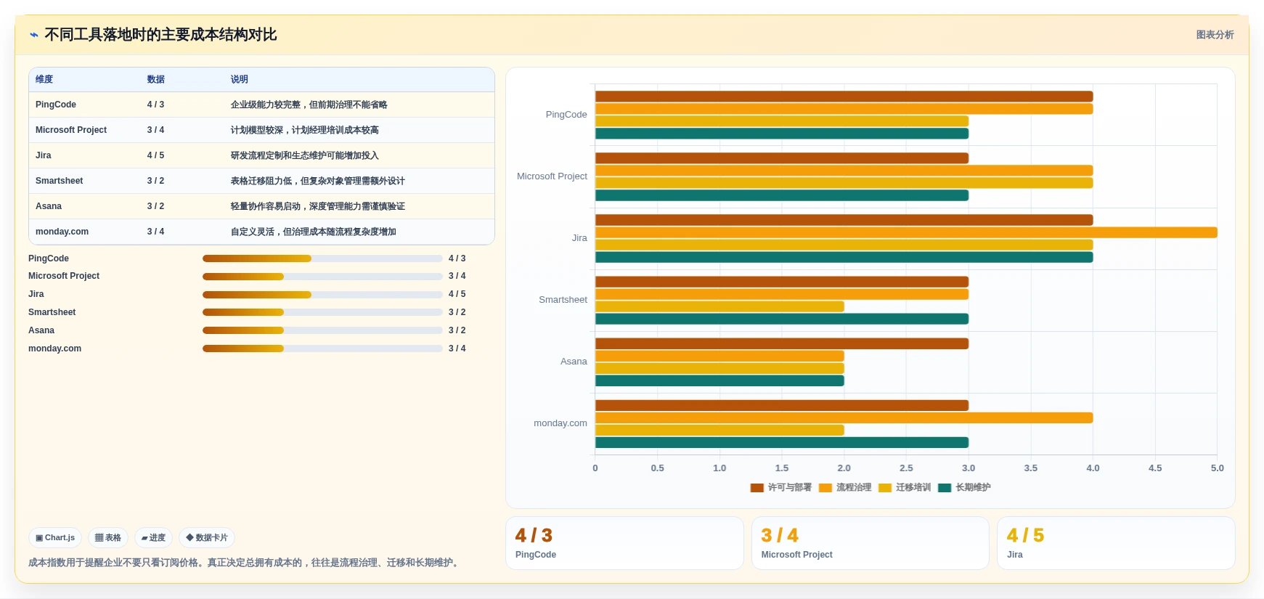The height and width of the screenshot is (599, 1264).
Task: Click Microsoft Project's 长期维护 teal bar
Action: [x=782, y=195]
